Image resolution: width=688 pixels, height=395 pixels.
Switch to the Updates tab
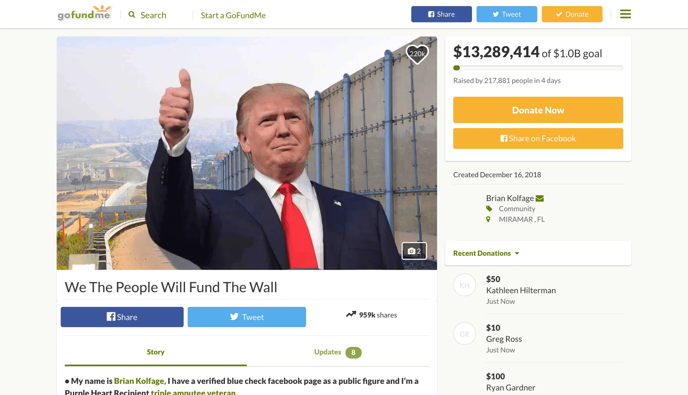(x=338, y=352)
